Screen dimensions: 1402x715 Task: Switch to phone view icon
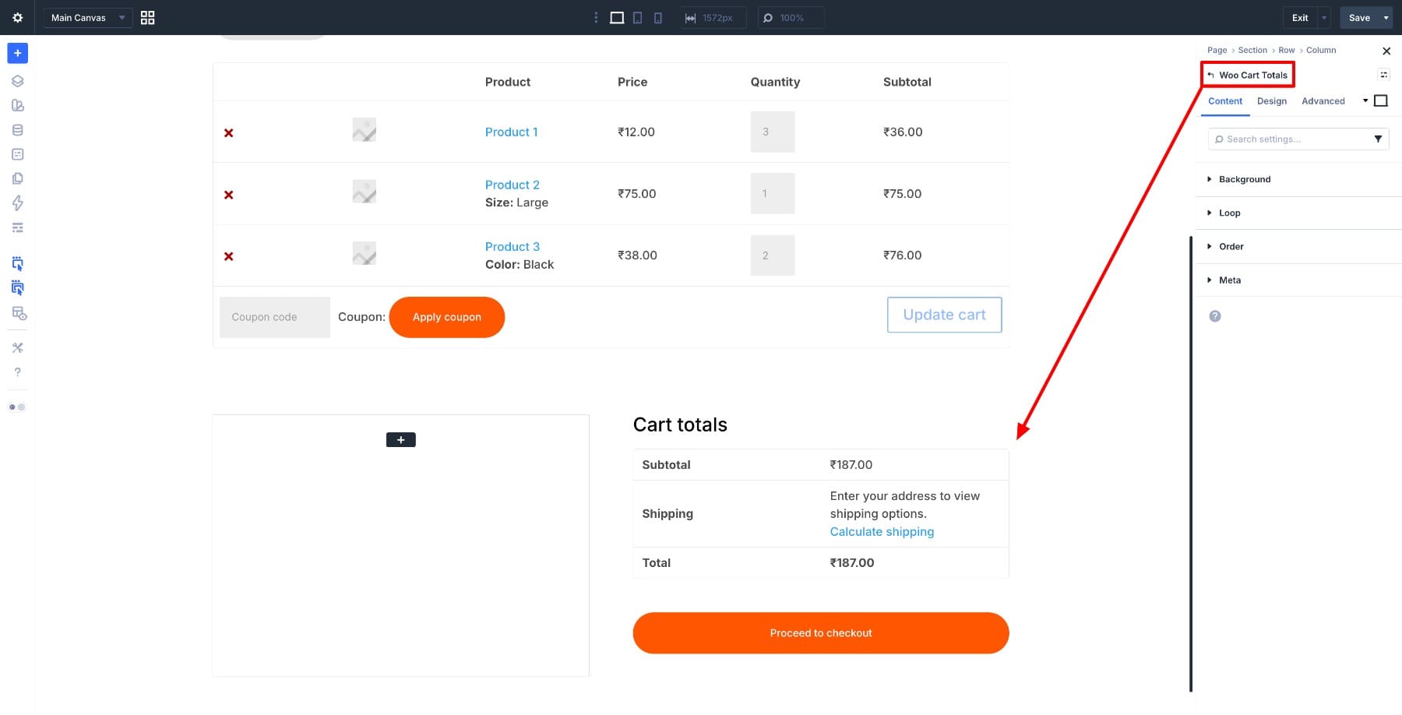pyautogui.click(x=658, y=17)
